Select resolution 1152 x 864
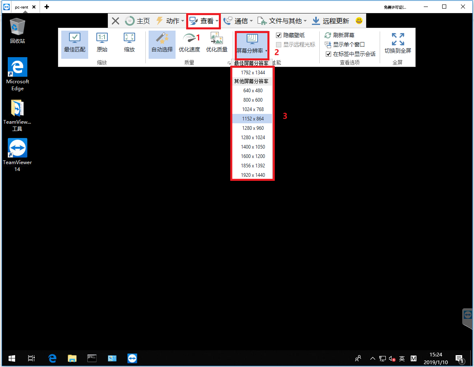This screenshot has width=474, height=367. click(x=253, y=118)
